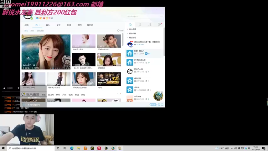Open File Explorer from taskbar
Viewport: 268px width, 151px height.
tap(79, 148)
